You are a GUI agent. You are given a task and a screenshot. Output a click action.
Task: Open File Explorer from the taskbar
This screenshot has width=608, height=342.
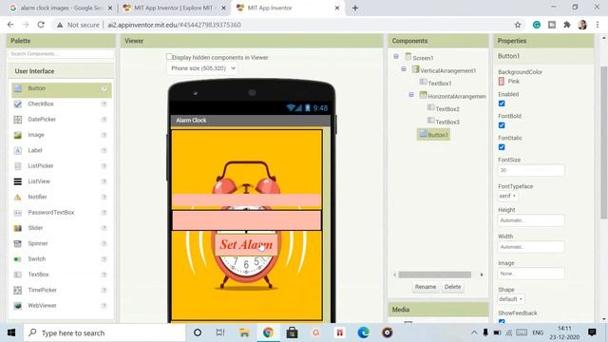click(x=244, y=332)
